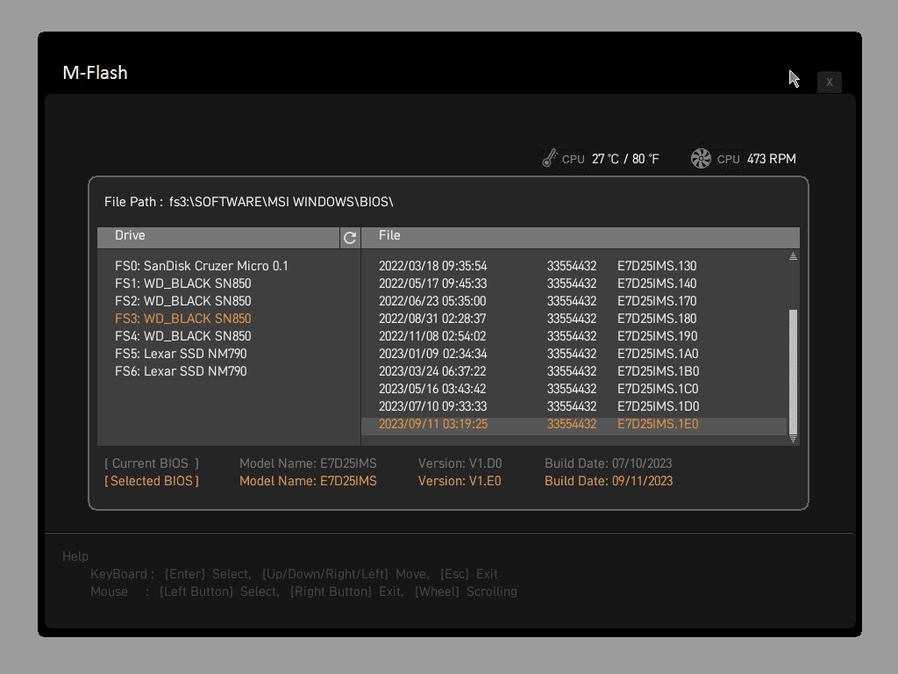Select the FS0 SanDisk Cruzer Micro drive
898x674 pixels.
click(202, 266)
